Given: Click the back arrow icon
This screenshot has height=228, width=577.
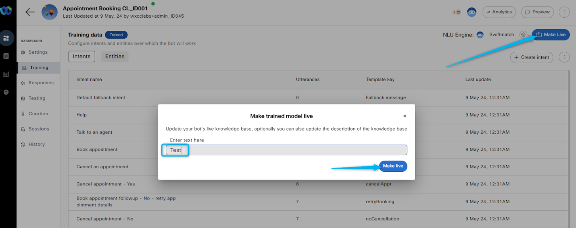Looking at the screenshot, I should [30, 12].
